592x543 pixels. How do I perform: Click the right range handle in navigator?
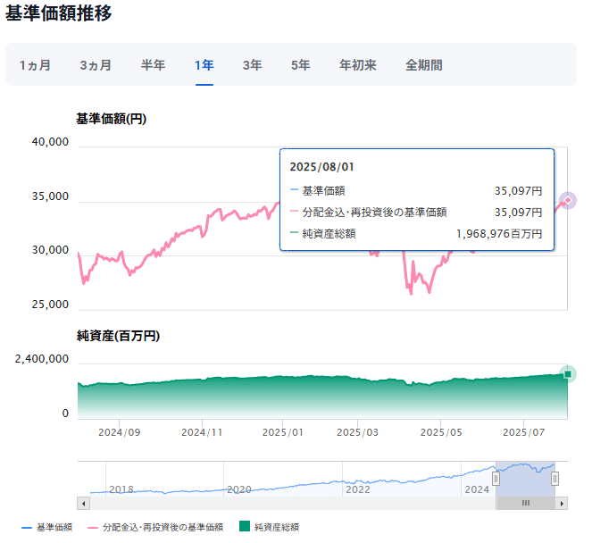point(554,479)
